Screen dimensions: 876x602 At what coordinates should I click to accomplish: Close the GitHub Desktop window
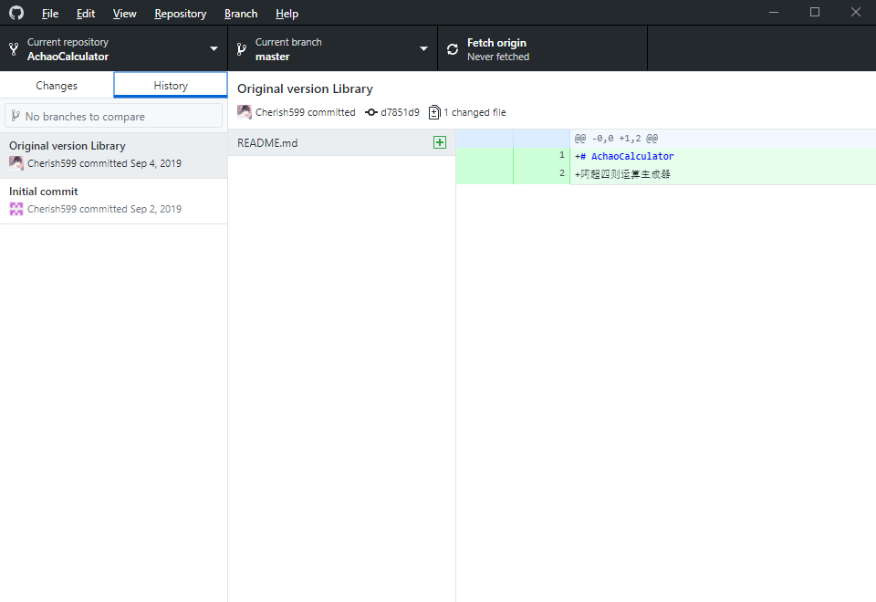pyautogui.click(x=855, y=12)
